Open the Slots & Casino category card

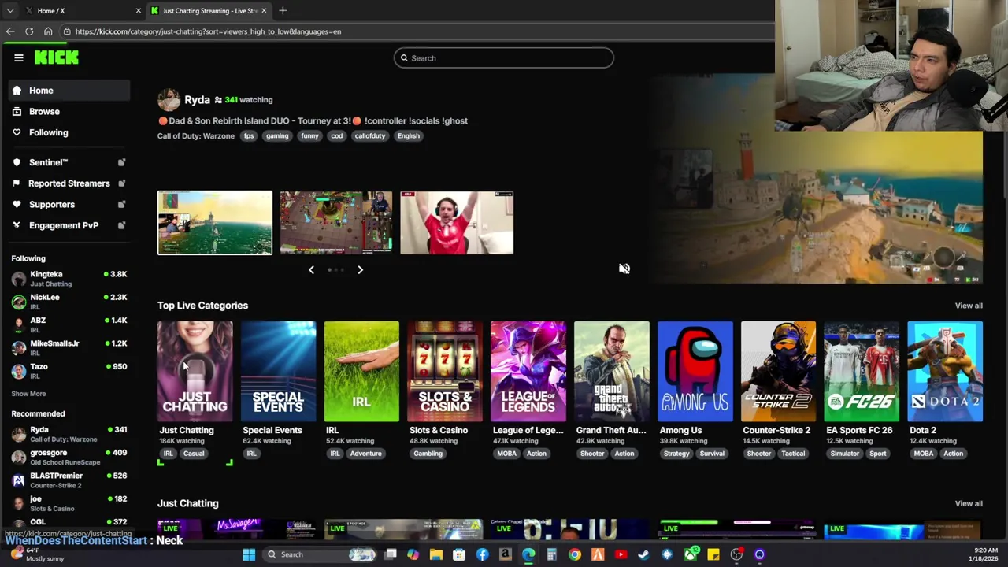(x=445, y=371)
